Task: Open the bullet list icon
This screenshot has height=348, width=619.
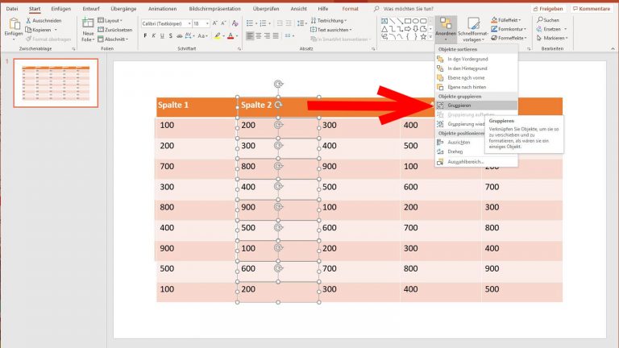Action: [x=251, y=23]
